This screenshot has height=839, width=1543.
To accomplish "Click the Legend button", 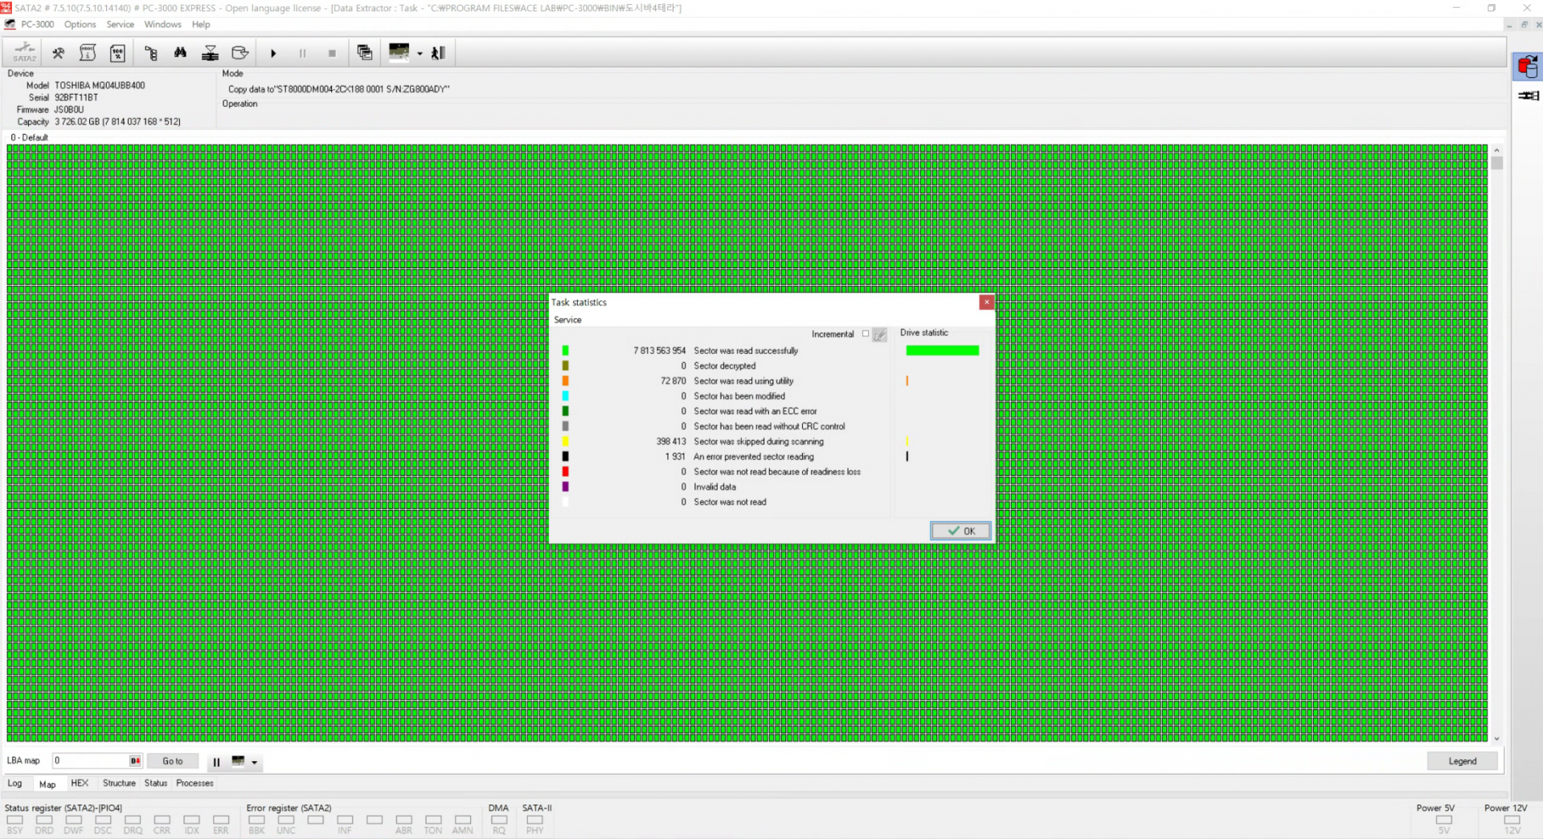I will coord(1462,761).
